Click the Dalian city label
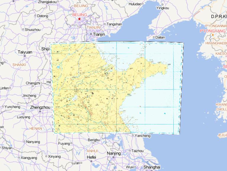 click(x=160, y=37)
